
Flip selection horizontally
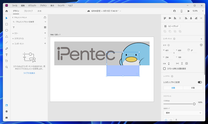point(164,64)
